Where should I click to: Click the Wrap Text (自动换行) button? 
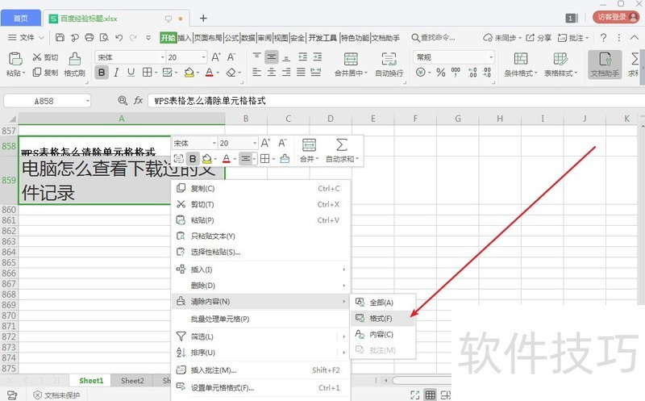click(x=389, y=65)
